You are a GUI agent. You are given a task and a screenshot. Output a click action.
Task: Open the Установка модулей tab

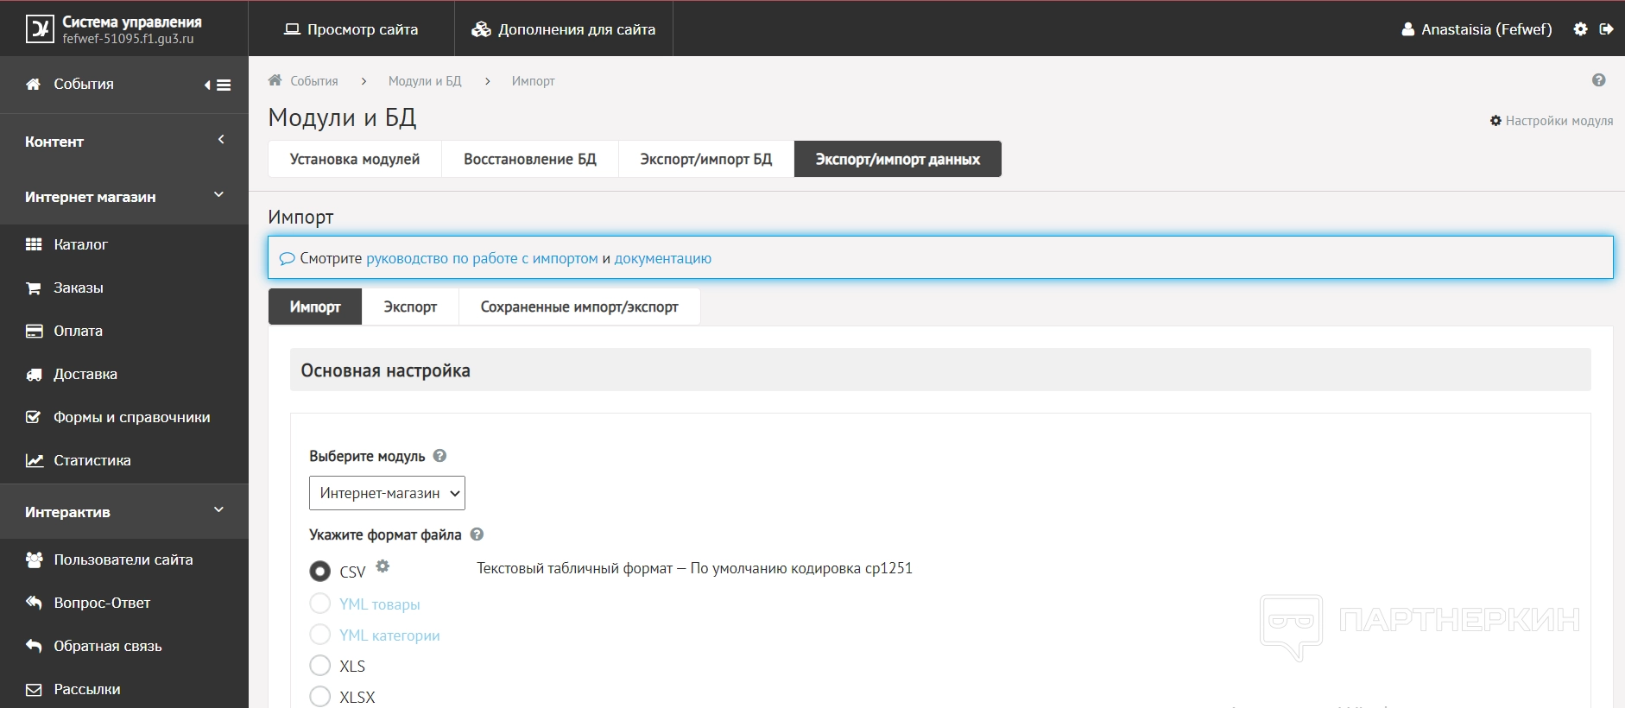(x=355, y=159)
